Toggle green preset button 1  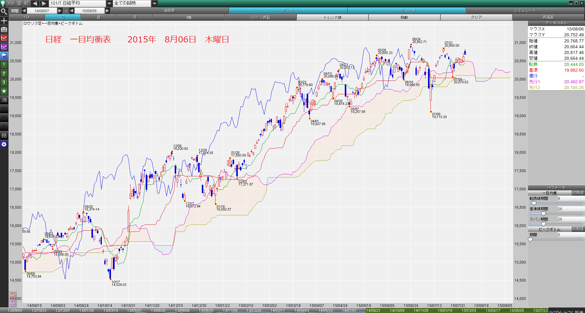click(x=4, y=65)
